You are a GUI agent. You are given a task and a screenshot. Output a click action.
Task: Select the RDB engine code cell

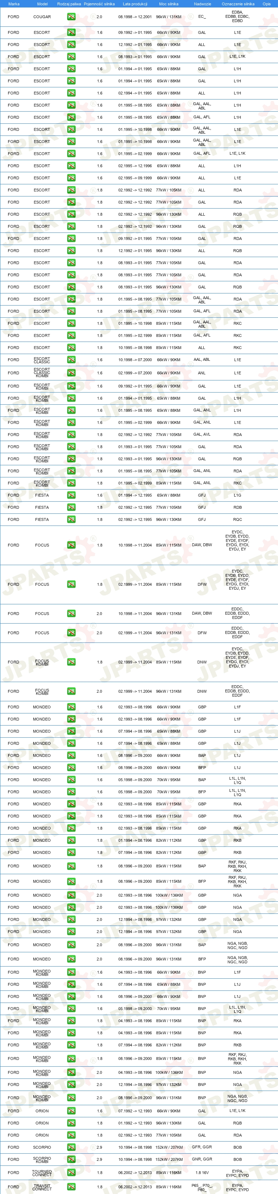(237, 507)
